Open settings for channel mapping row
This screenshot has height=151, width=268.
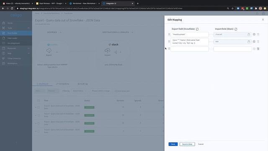(254, 34)
